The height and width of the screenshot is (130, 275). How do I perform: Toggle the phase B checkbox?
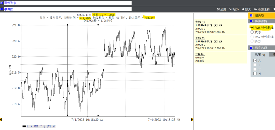click(x=255, y=65)
